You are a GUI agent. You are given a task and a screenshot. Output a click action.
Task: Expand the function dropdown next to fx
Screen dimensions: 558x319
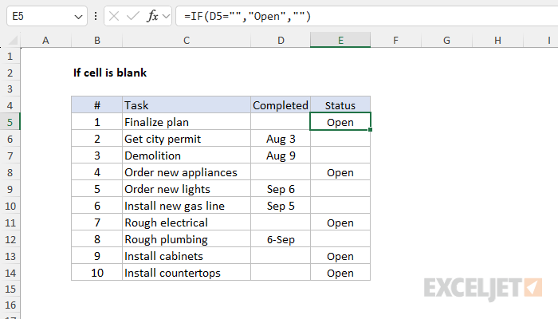[166, 16]
